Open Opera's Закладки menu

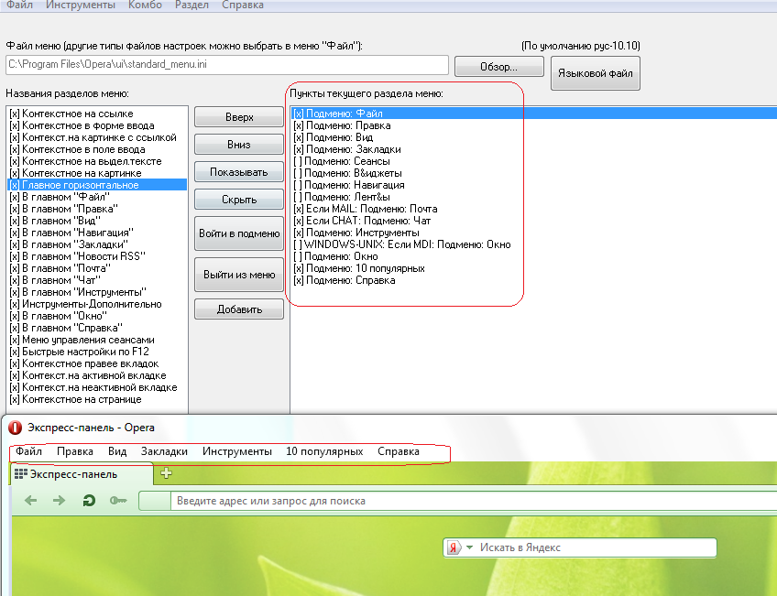(164, 451)
